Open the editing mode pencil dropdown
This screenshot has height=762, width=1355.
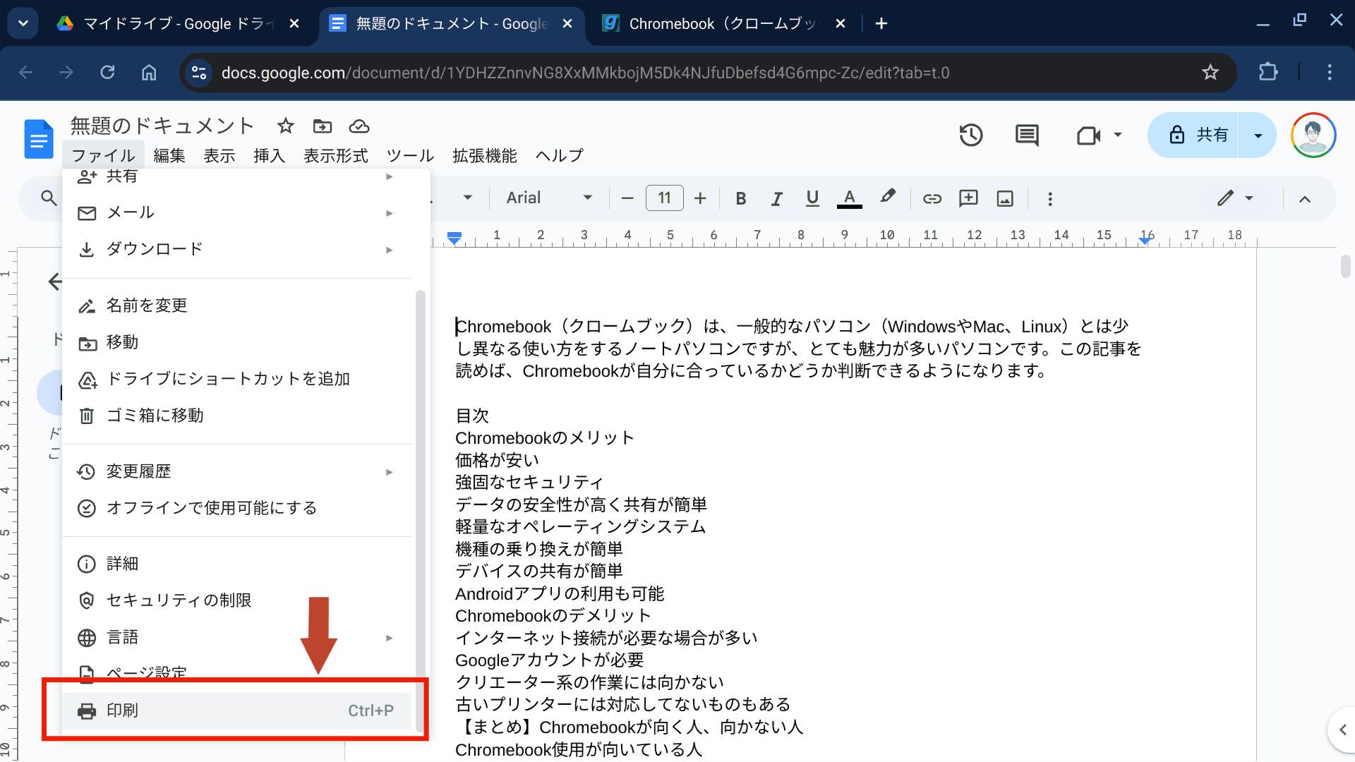(x=1235, y=198)
